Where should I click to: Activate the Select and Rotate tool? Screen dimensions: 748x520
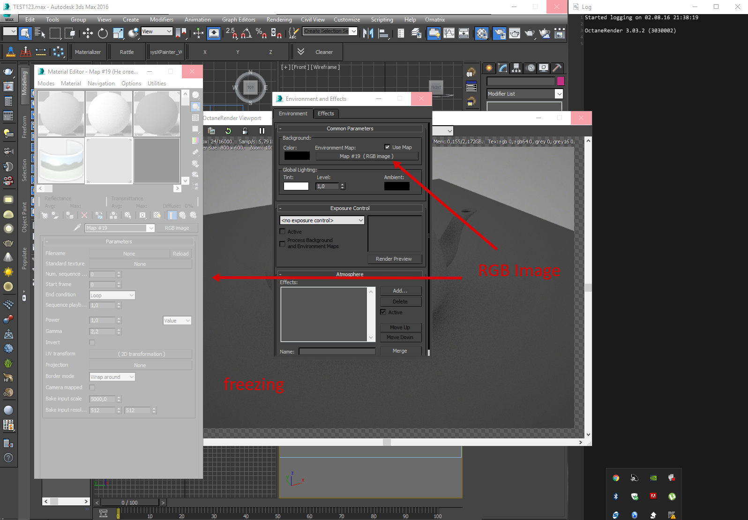point(103,33)
